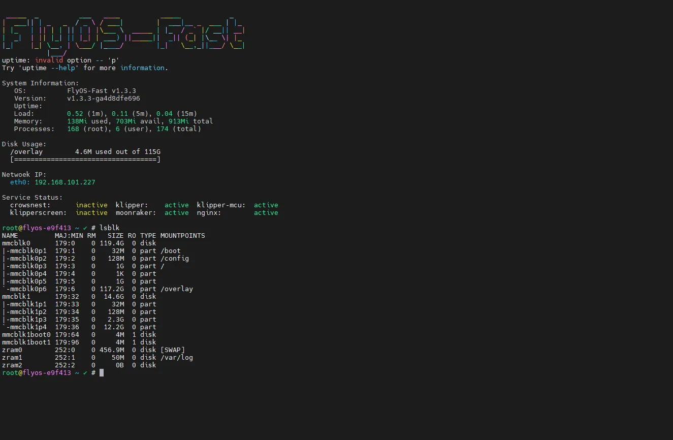Click the mmcblk1boot0 disk entry
The height and width of the screenshot is (440, 673).
pyautogui.click(x=26, y=335)
